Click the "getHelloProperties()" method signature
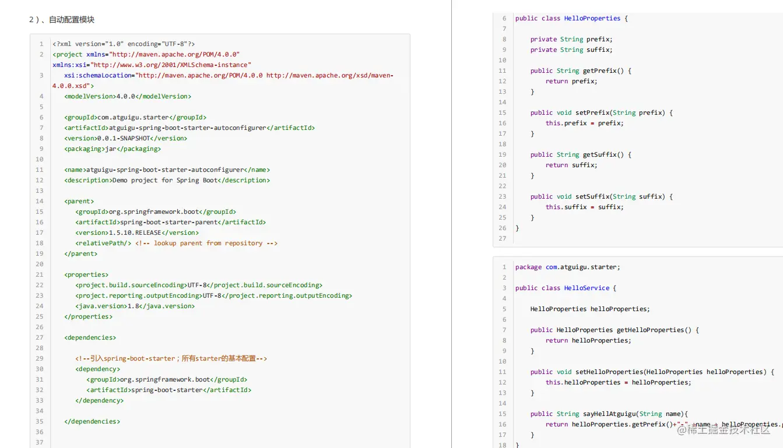 tap(615, 330)
